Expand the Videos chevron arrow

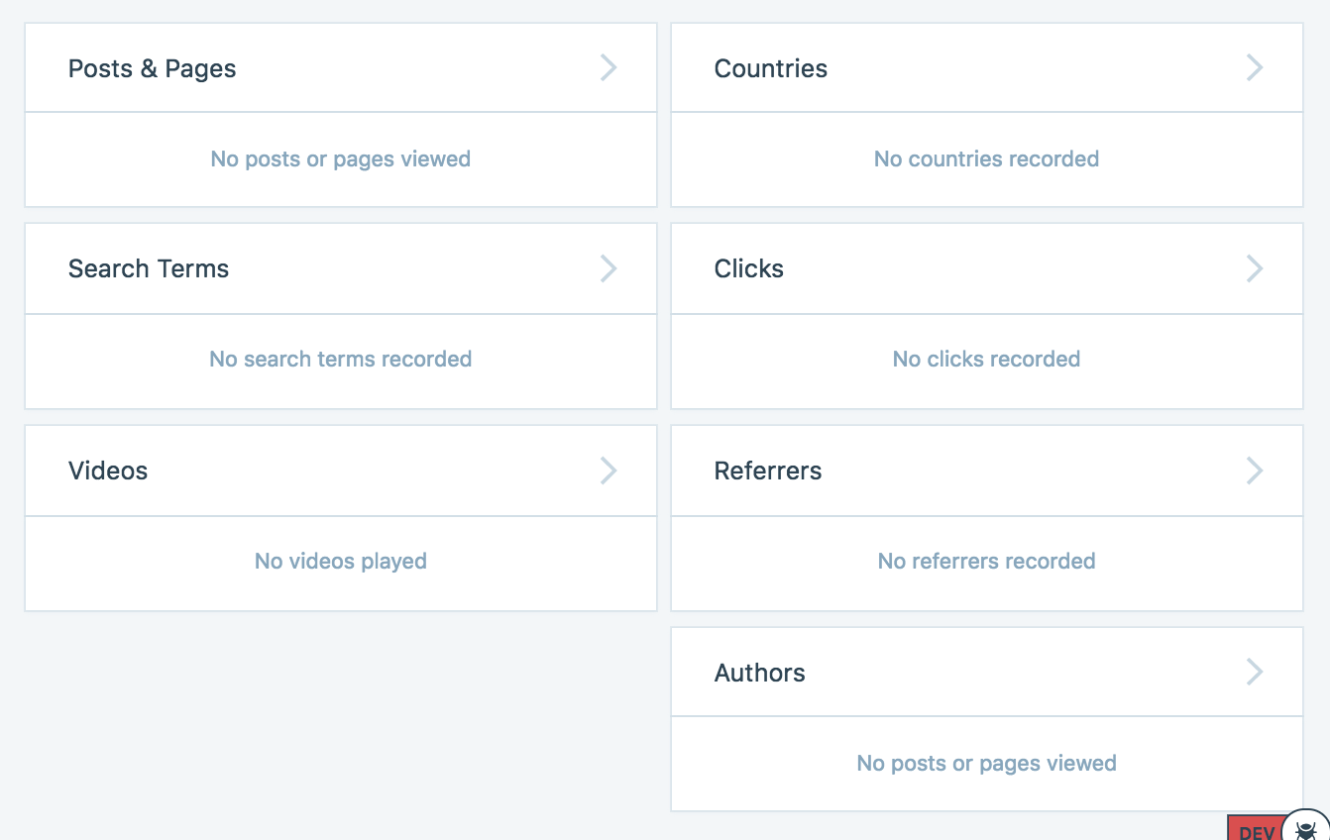[x=609, y=471]
